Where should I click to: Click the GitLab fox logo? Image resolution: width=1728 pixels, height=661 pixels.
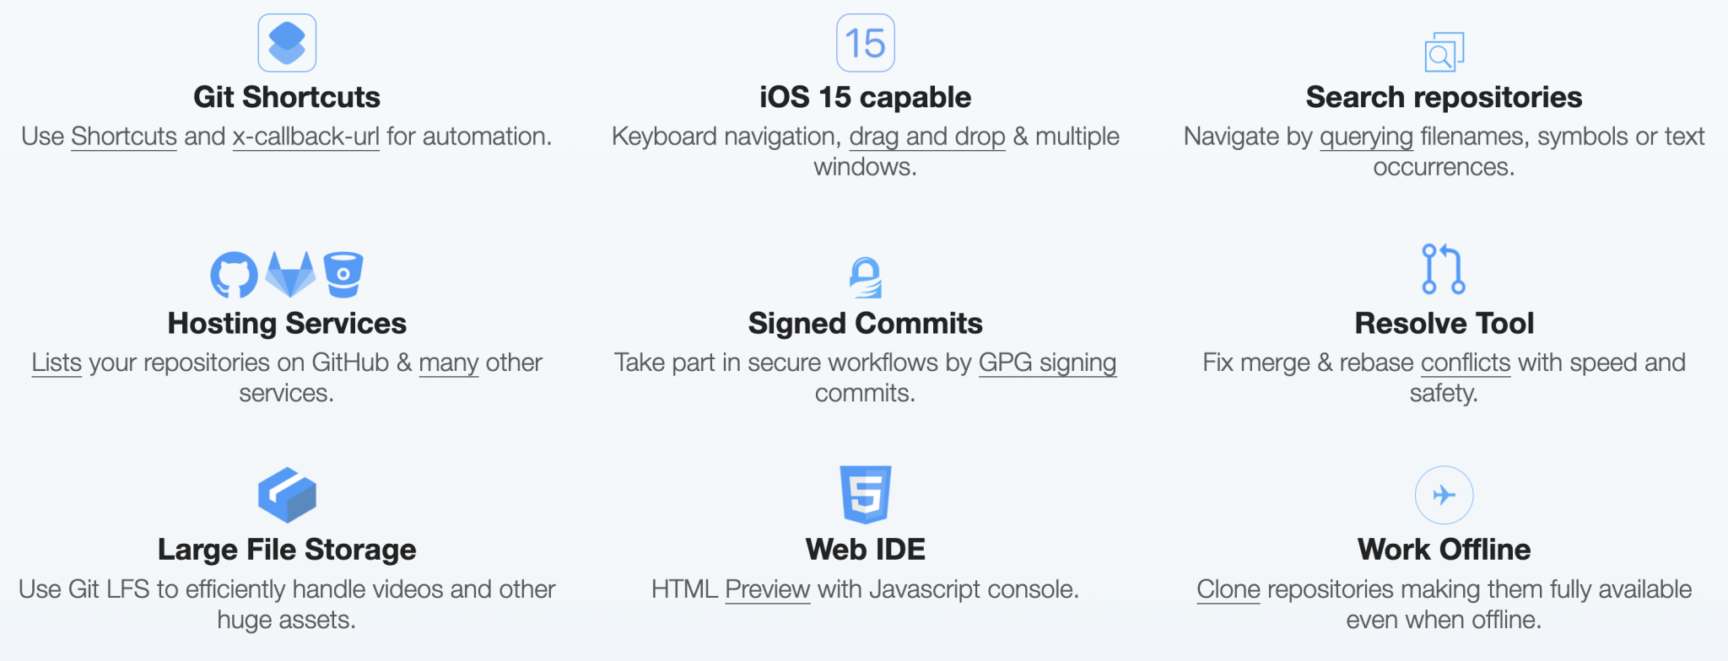(x=290, y=275)
